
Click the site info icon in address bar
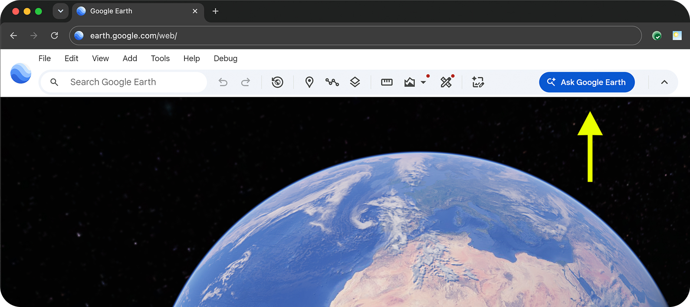click(x=79, y=36)
